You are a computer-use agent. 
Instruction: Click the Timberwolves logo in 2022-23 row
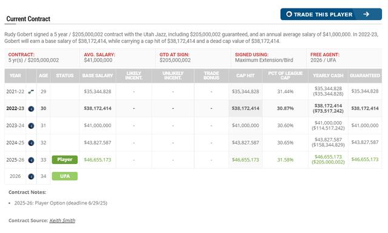[31, 109]
